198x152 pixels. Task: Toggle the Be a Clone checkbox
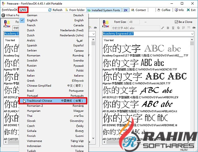pos(176,22)
